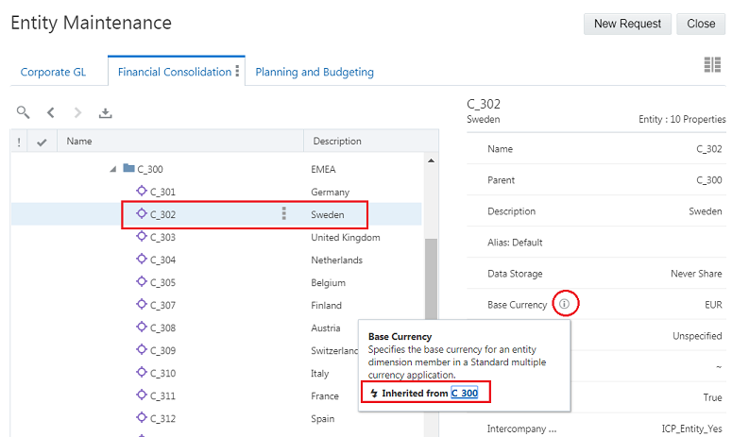Click the C_305 node icon
This screenshot has height=437, width=732.
[142, 281]
